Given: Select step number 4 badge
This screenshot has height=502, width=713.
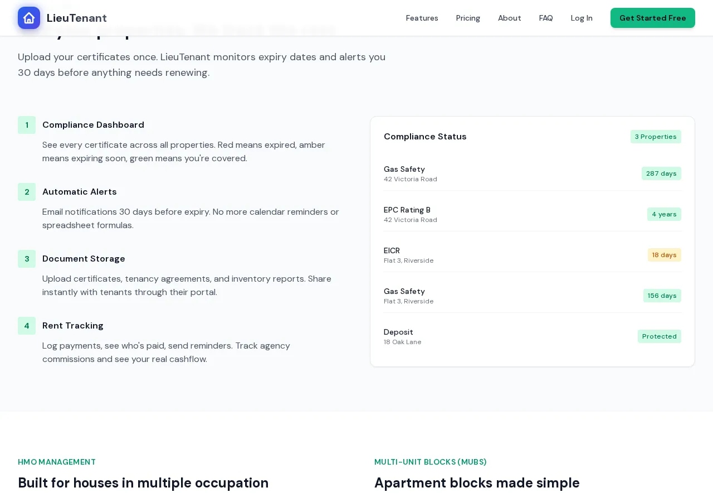Looking at the screenshot, I should pyautogui.click(x=27, y=326).
